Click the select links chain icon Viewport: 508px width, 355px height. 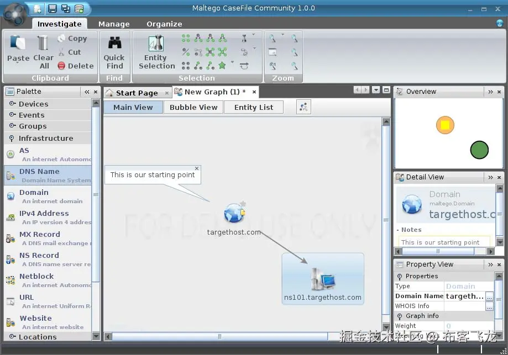(244, 52)
